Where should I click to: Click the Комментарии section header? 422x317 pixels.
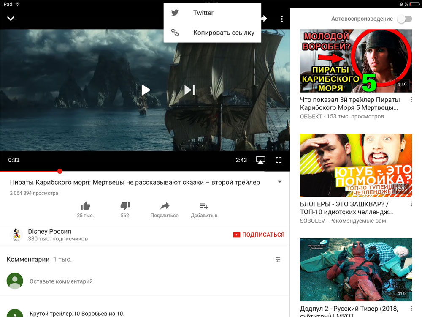click(x=28, y=260)
